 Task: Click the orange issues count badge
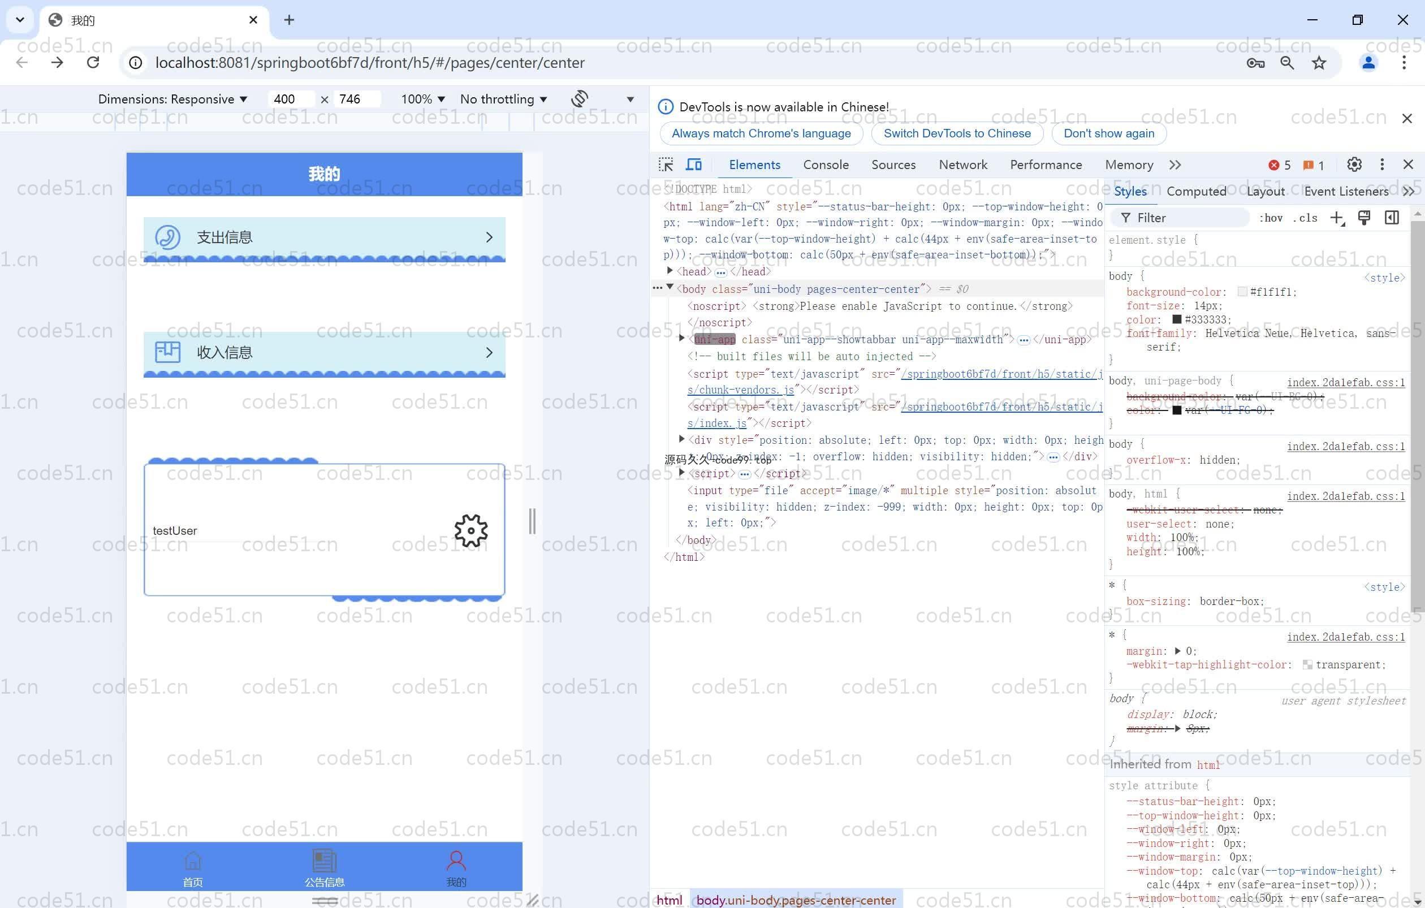(1314, 165)
